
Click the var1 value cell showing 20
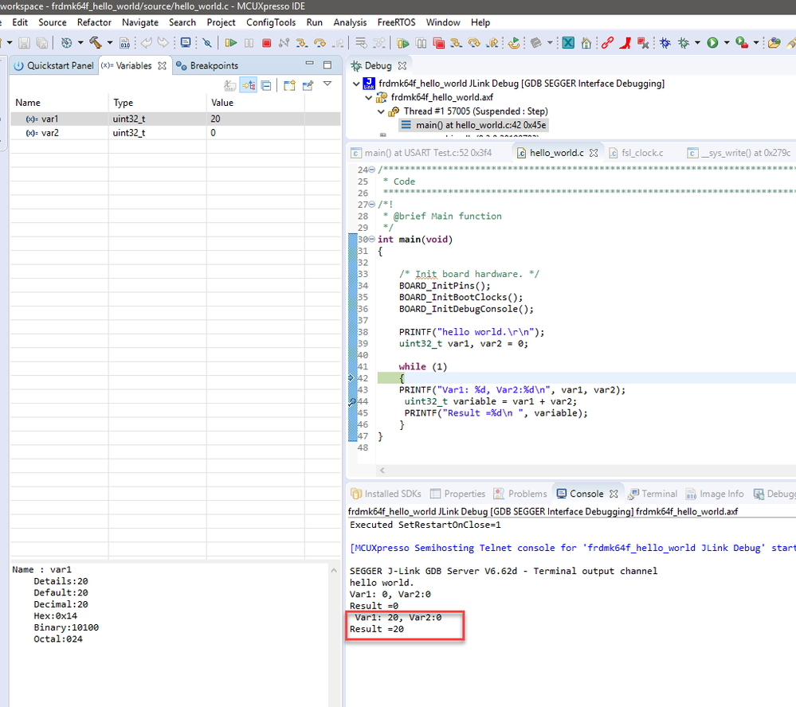(x=255, y=119)
